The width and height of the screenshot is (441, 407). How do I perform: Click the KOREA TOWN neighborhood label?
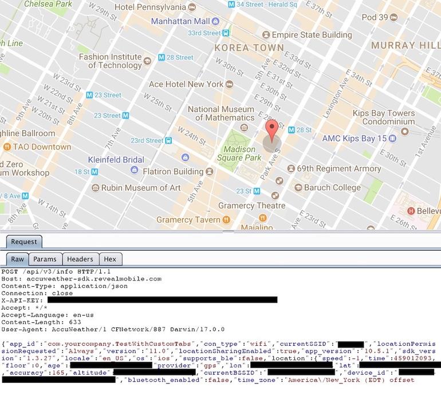249,48
